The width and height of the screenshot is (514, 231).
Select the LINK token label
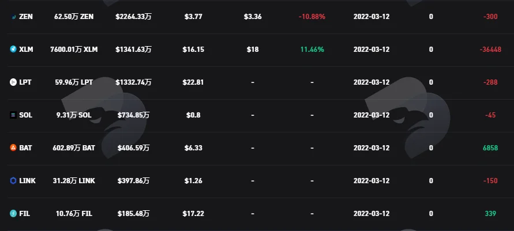[28, 181]
